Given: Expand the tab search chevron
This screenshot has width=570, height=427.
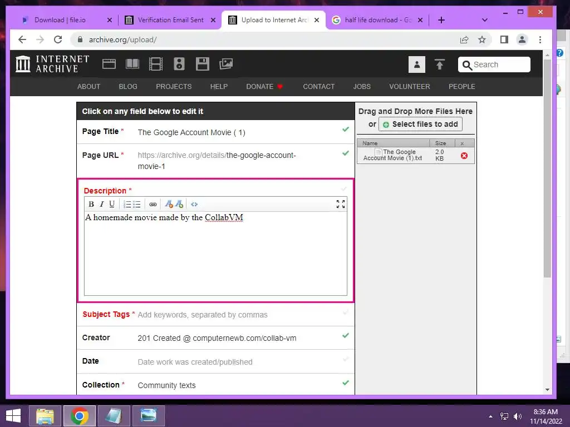Looking at the screenshot, I should tap(485, 20).
